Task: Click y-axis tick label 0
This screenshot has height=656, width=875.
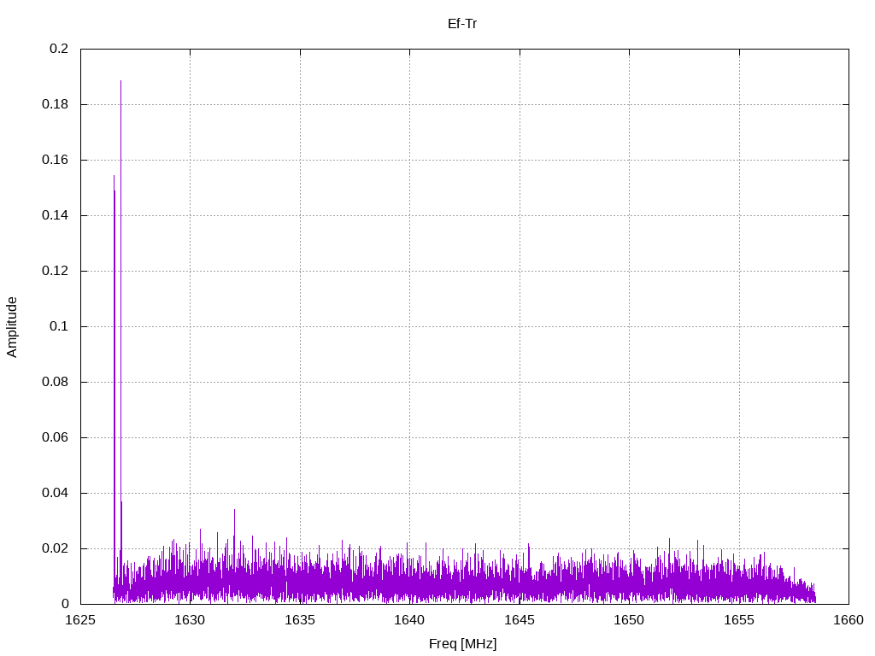Action: point(65,604)
